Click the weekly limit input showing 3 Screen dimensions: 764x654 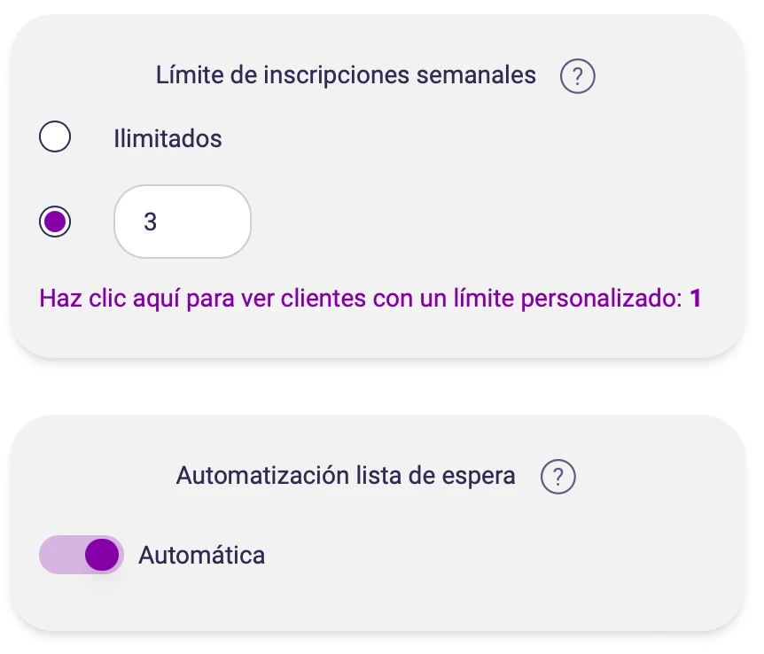tap(183, 222)
